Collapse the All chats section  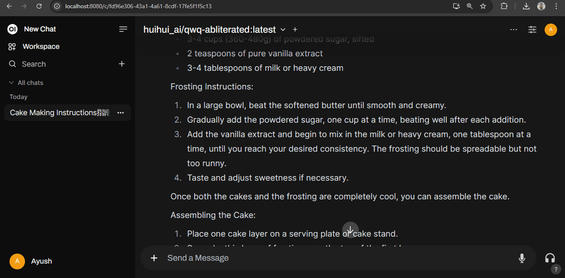(26, 82)
